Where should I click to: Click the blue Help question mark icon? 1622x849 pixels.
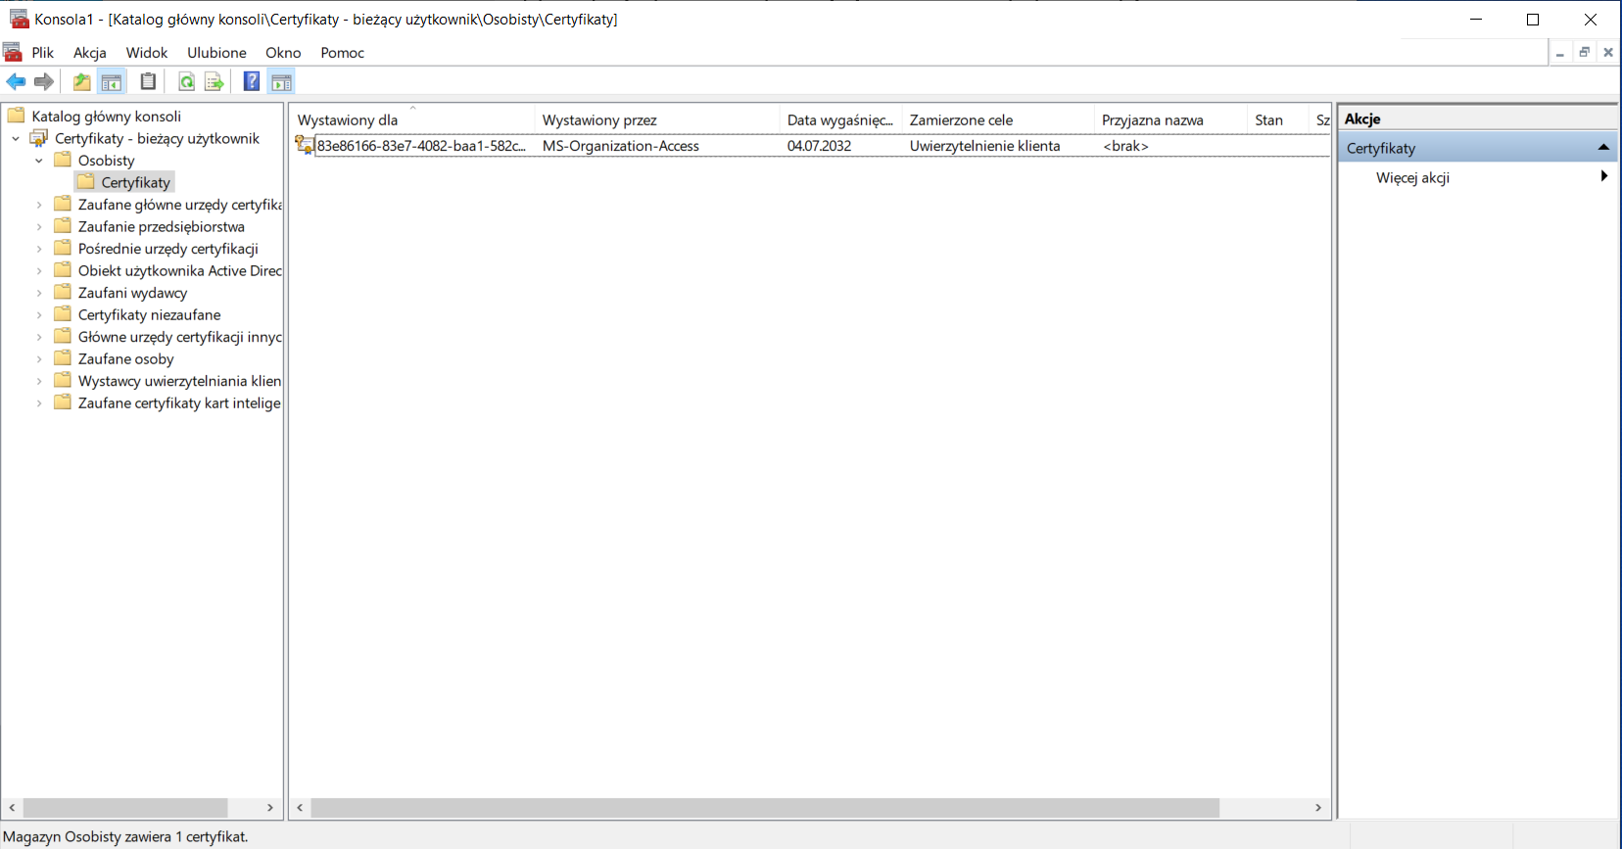pos(252,82)
